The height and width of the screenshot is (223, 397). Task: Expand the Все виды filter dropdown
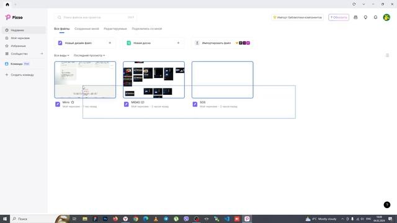(x=61, y=55)
